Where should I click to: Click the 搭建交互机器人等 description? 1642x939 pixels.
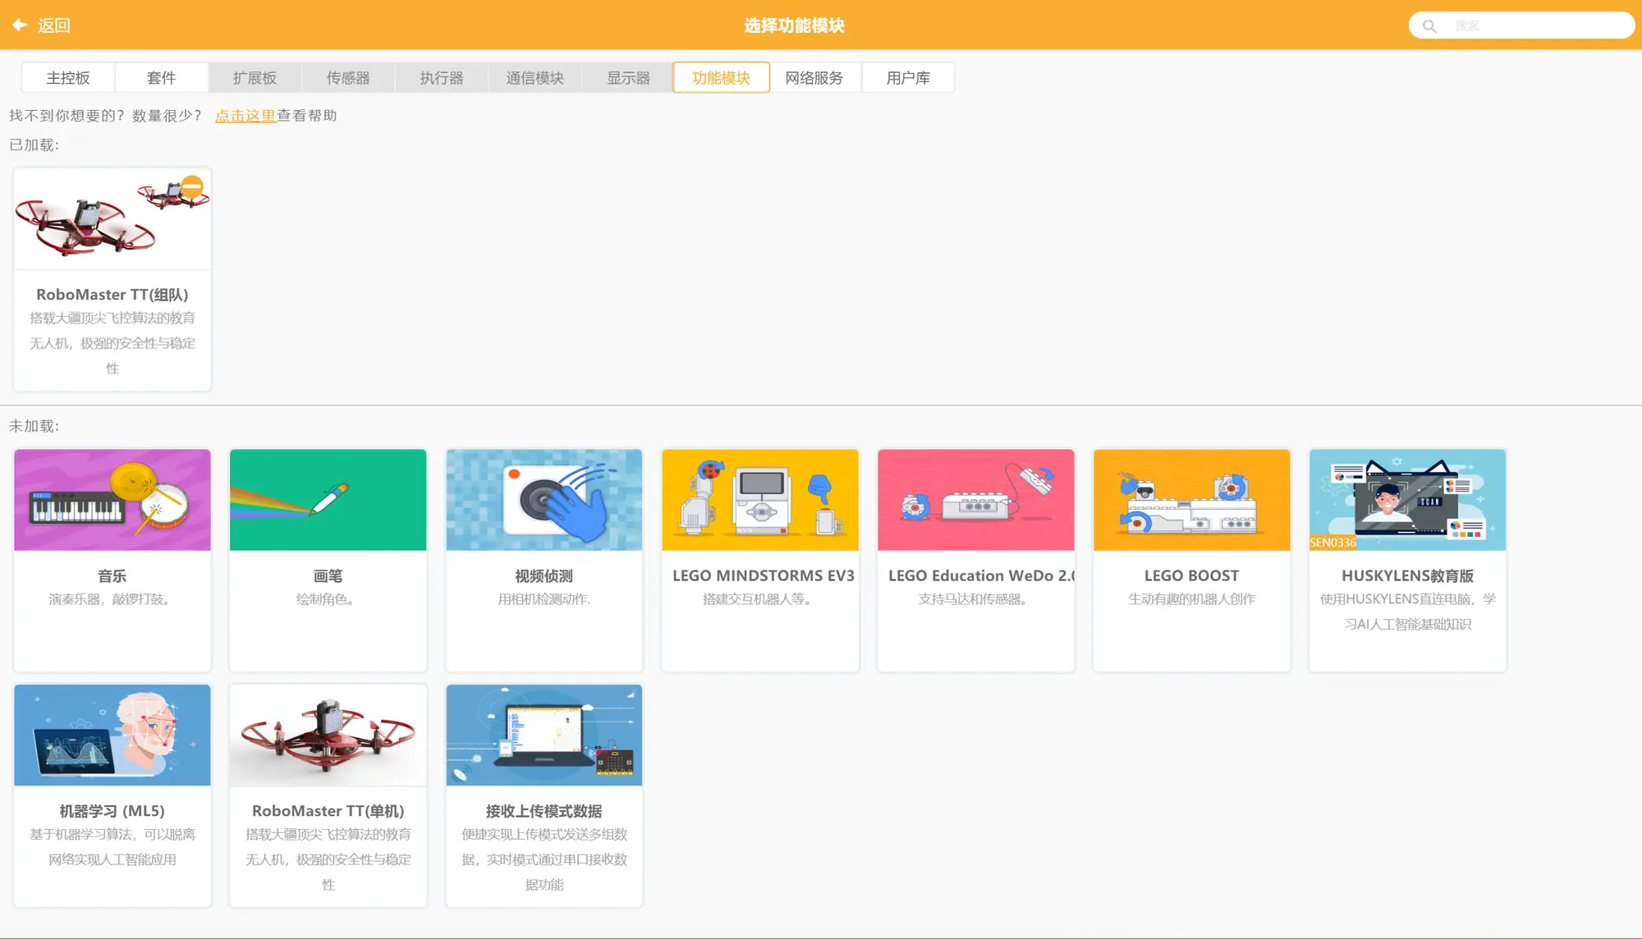pos(758,600)
